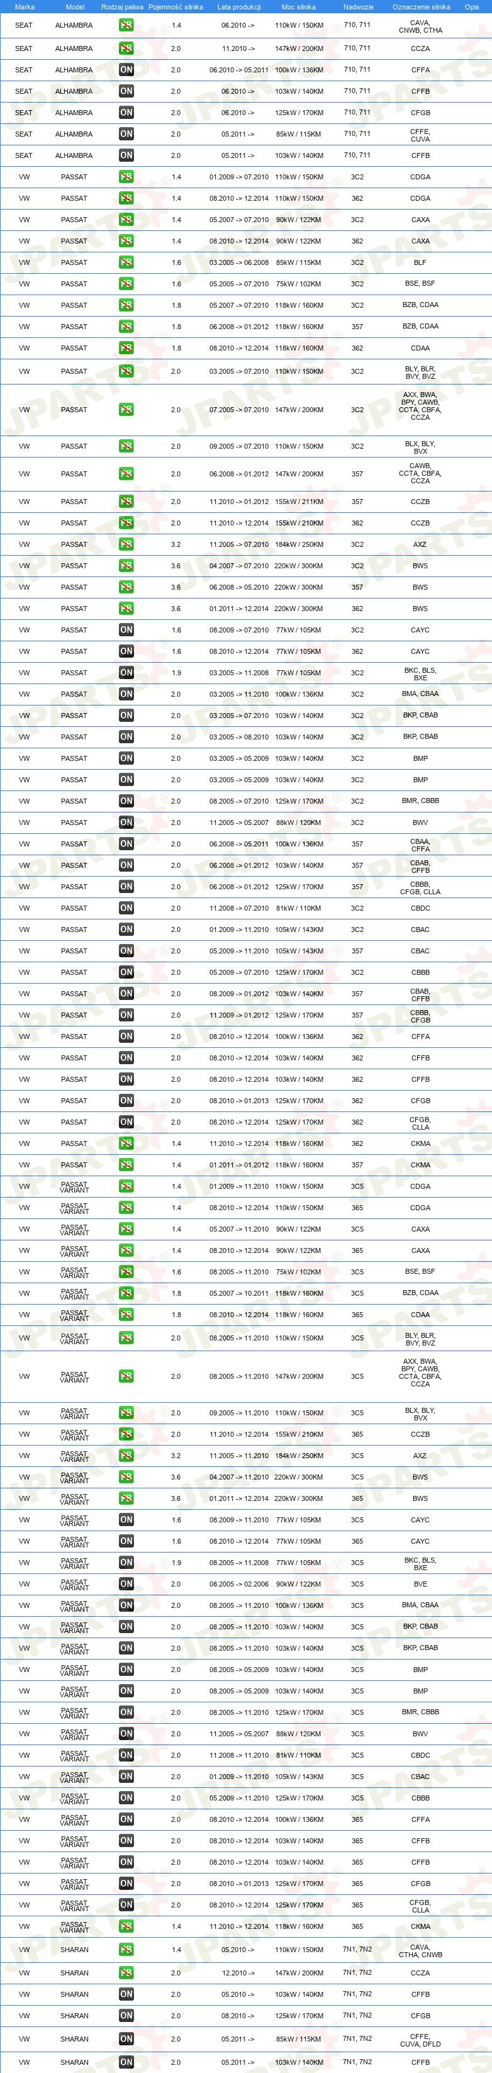Click diesel ON icon for VW Sharan CFGB

point(126,2016)
